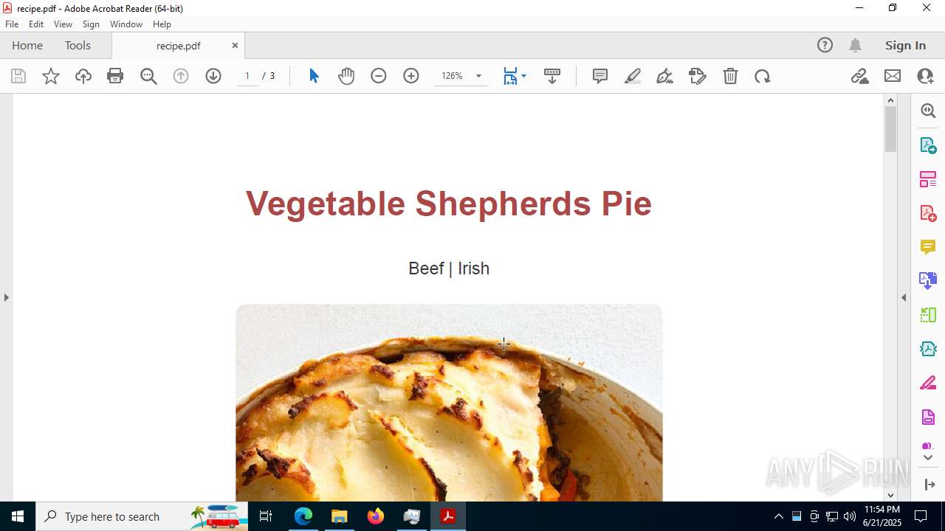Image resolution: width=945 pixels, height=531 pixels.
Task: Open the blue translate/convert tool in pane
Action: [928, 280]
